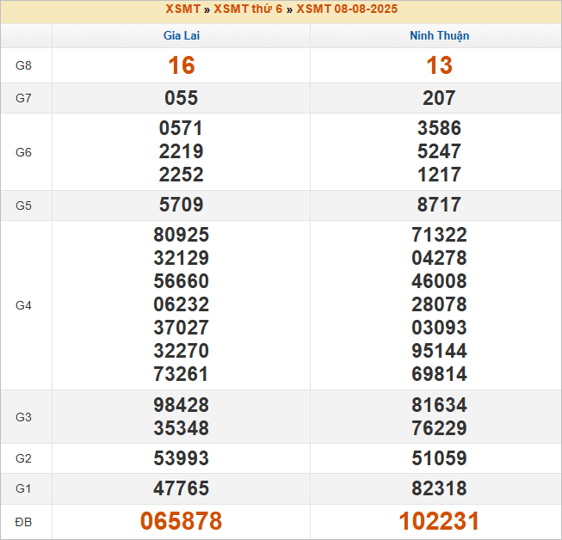This screenshot has height=540, width=562.
Task: Click Ninh Thuận special prize 102231
Action: pyautogui.click(x=440, y=521)
